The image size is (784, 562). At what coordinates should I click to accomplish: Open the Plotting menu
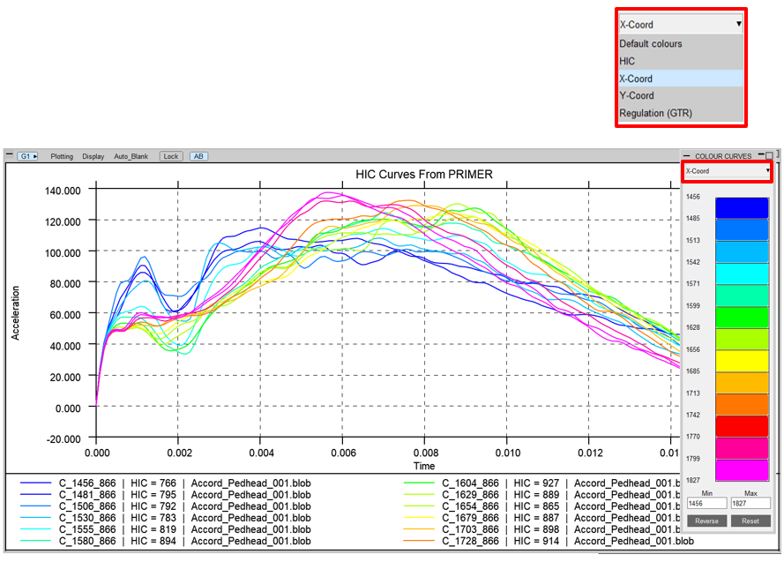click(62, 156)
